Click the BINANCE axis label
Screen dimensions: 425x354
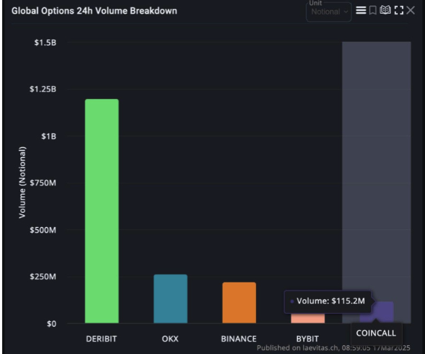click(239, 339)
